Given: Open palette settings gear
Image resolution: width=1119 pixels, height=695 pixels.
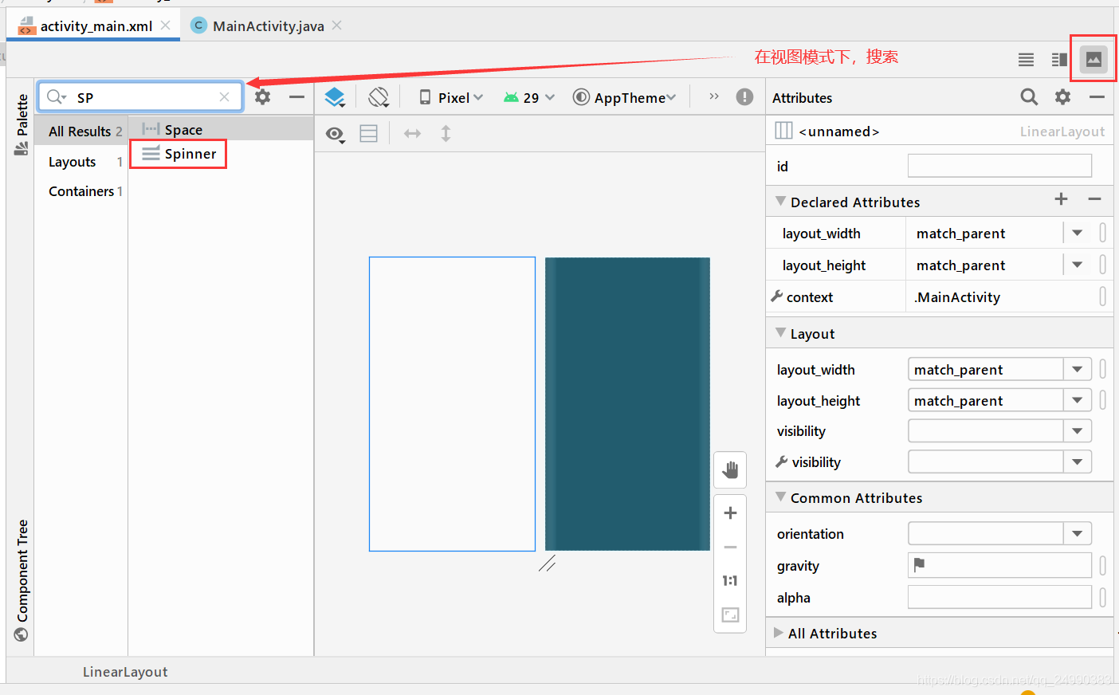Looking at the screenshot, I should tap(262, 96).
